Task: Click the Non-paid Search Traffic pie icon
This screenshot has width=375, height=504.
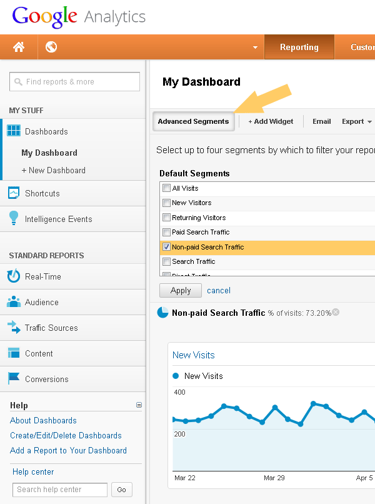Action: click(x=162, y=313)
